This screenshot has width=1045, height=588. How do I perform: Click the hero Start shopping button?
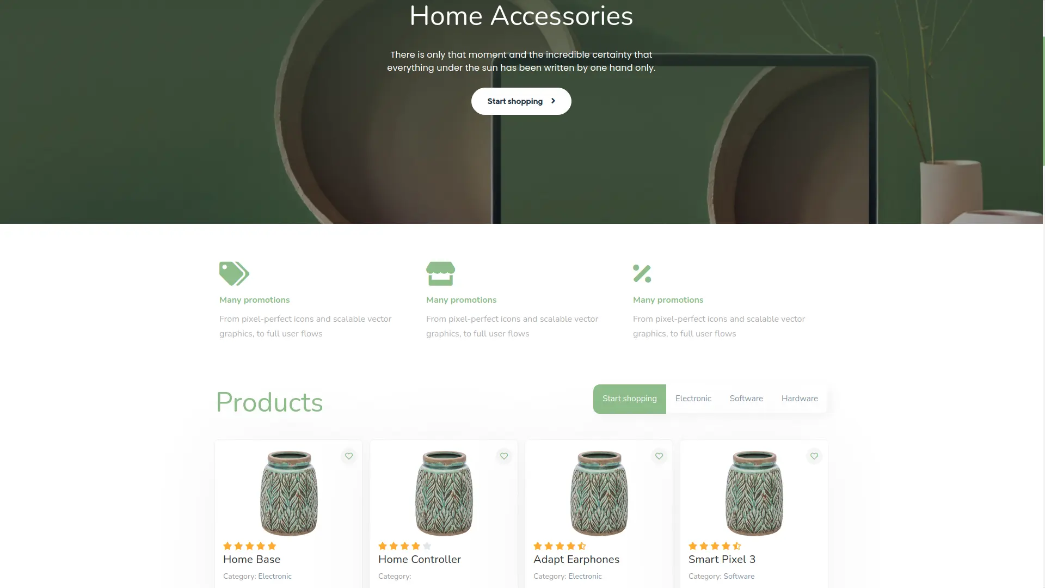click(521, 101)
